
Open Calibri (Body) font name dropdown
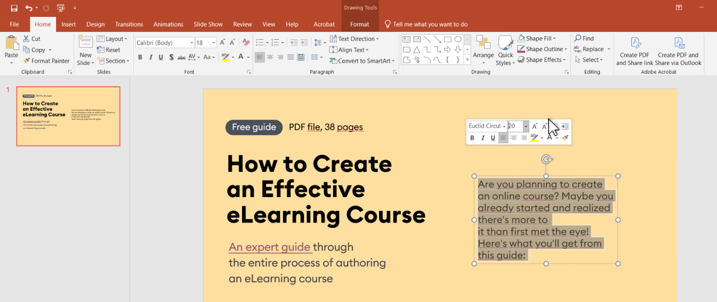191,42
